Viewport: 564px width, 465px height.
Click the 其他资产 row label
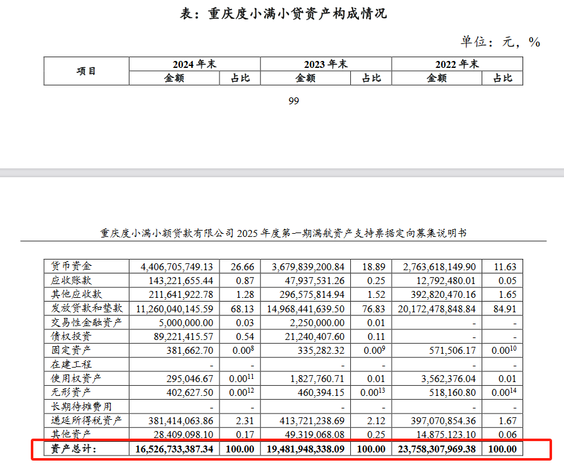coord(71,434)
